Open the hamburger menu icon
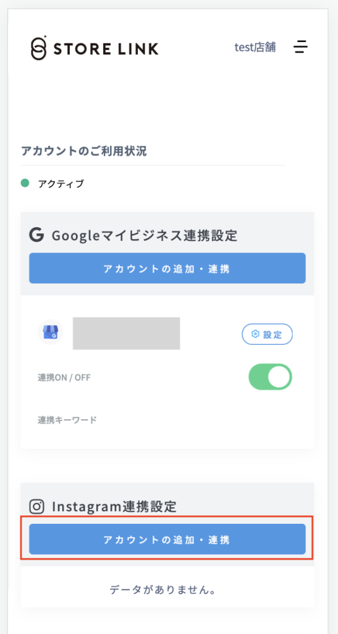This screenshot has height=634, width=338. tap(300, 47)
